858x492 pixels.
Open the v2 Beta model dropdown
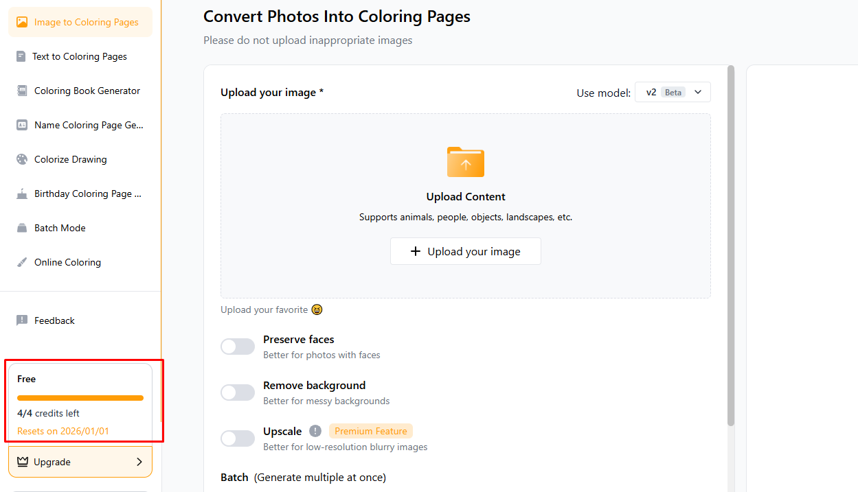tap(673, 92)
